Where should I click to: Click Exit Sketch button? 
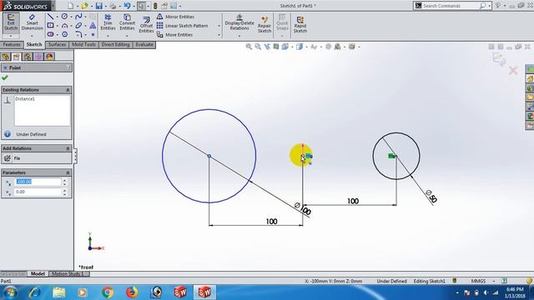(11, 22)
